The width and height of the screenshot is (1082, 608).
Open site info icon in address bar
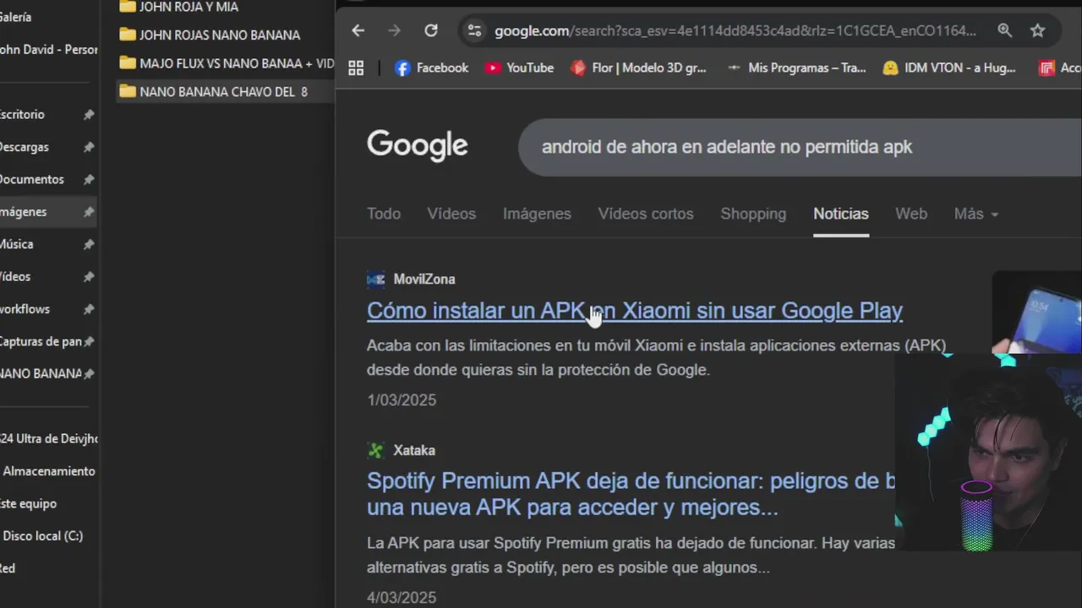tap(474, 30)
